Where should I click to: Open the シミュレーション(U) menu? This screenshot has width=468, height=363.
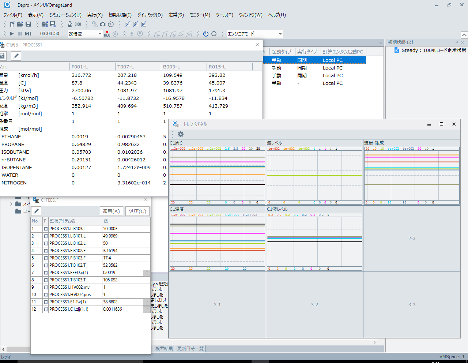(65, 15)
